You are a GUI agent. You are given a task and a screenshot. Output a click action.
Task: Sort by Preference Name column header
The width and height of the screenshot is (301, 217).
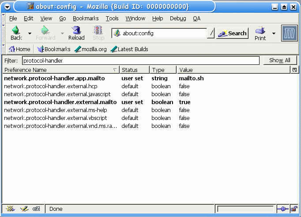[61, 70]
